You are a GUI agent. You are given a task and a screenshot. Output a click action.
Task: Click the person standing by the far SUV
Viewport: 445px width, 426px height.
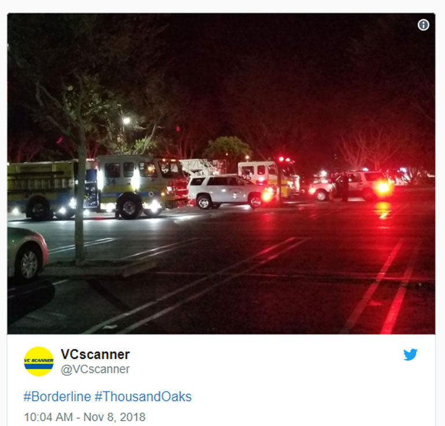[x=344, y=187]
